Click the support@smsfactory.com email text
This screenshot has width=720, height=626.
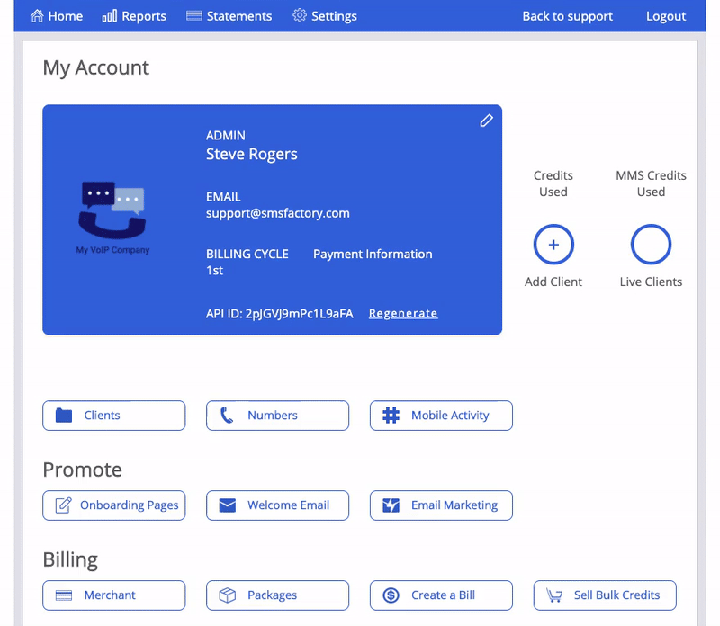(x=278, y=213)
